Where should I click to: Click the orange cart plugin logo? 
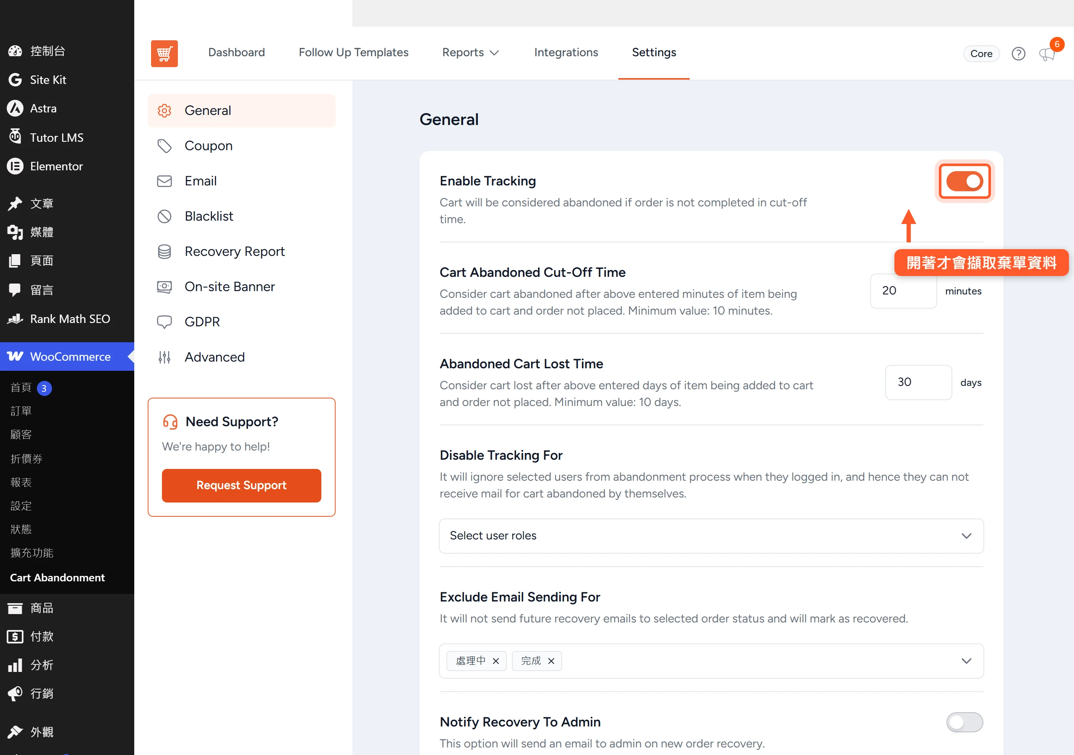(x=164, y=53)
